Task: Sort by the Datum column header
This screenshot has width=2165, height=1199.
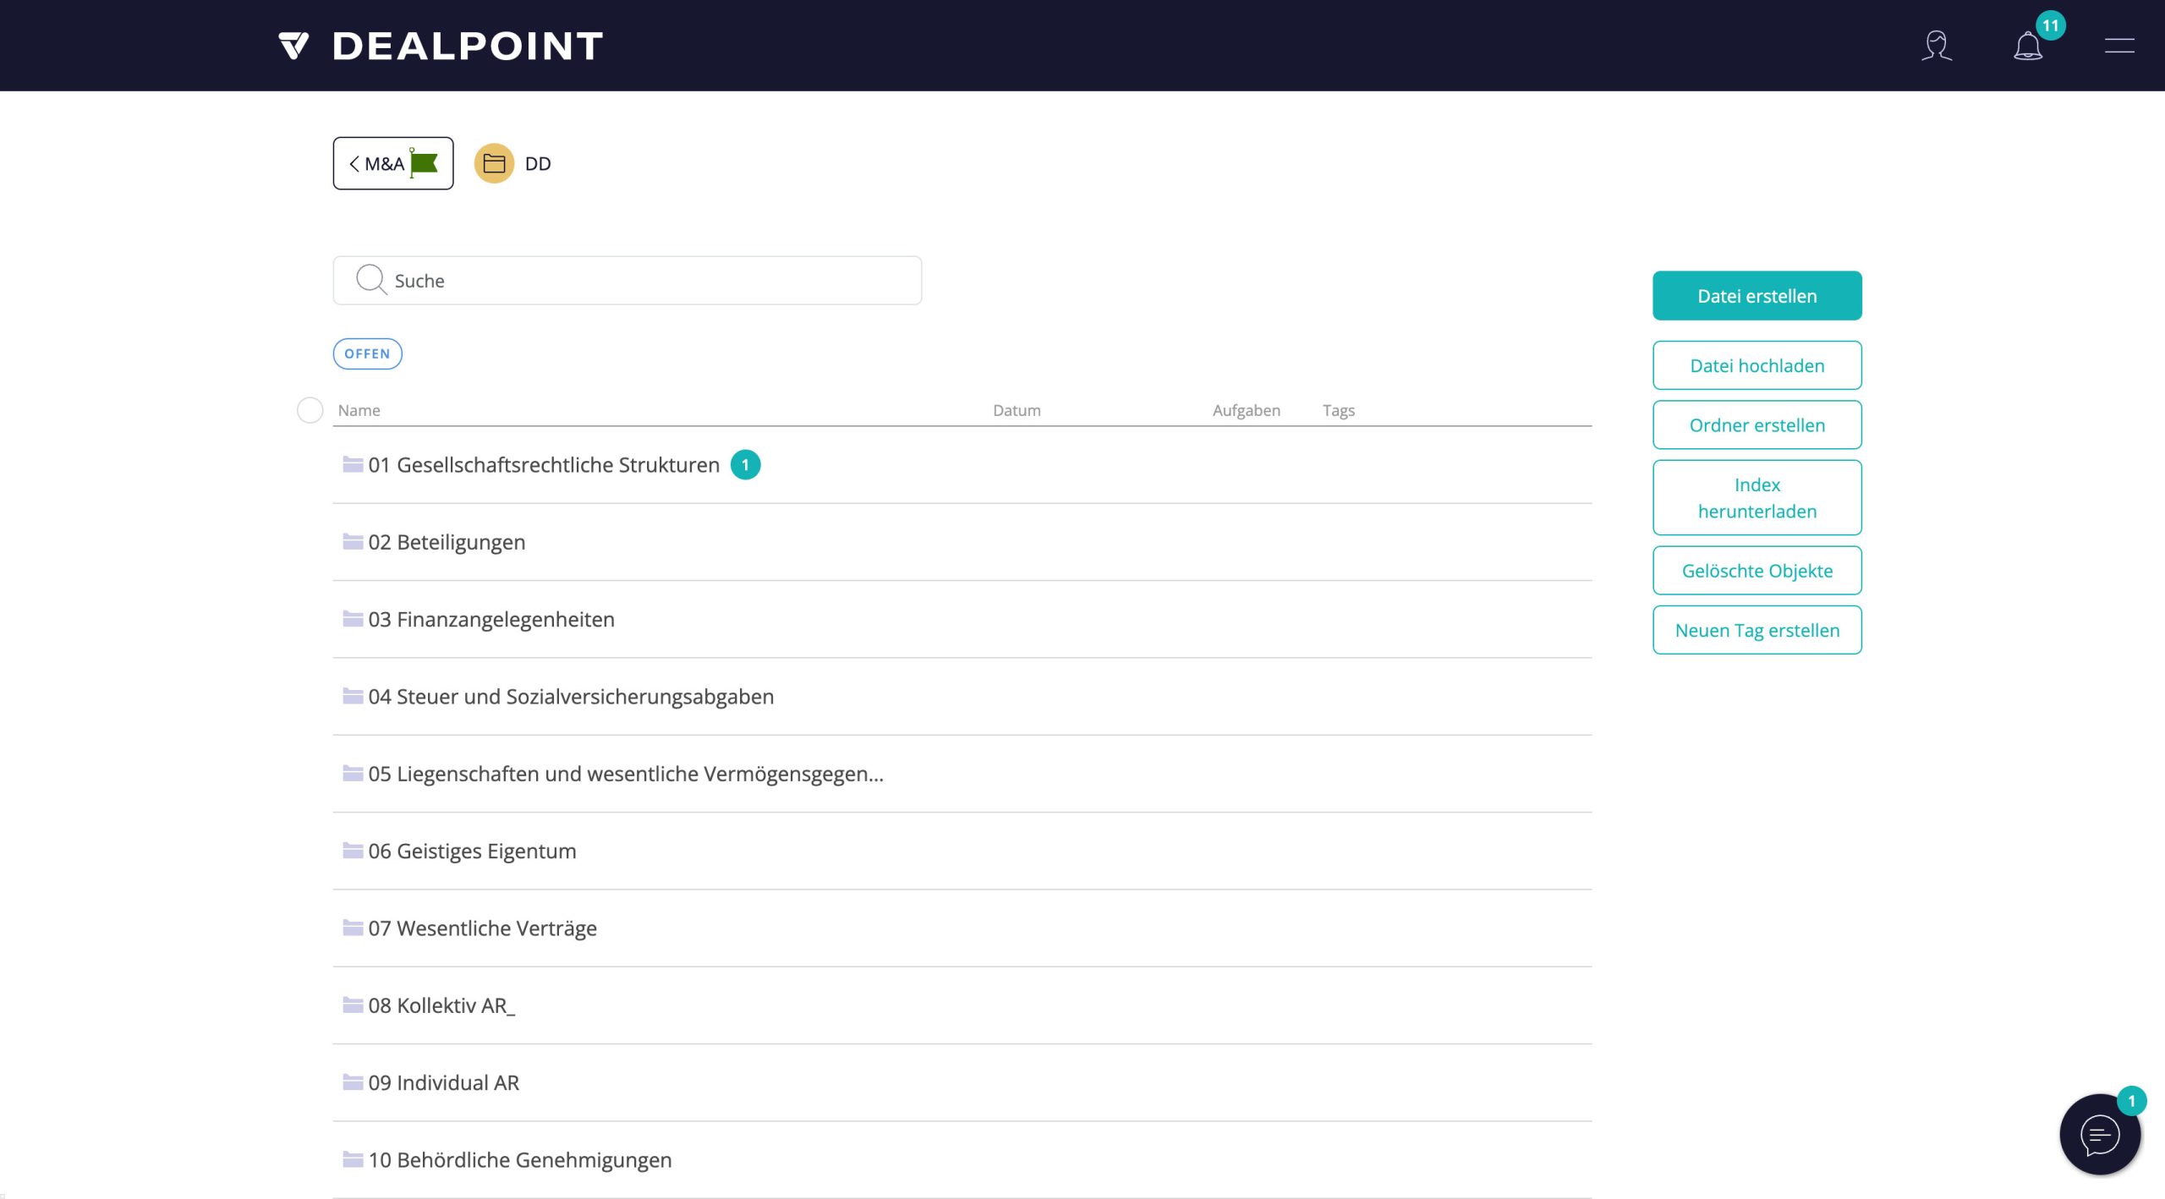Action: click(1017, 410)
